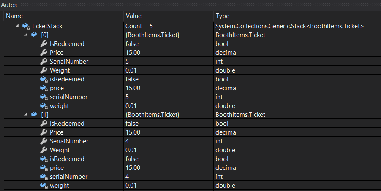Image resolution: width=381 pixels, height=191 pixels.
Task: Click wrench icon of Weight under [0]
Action: coord(44,70)
